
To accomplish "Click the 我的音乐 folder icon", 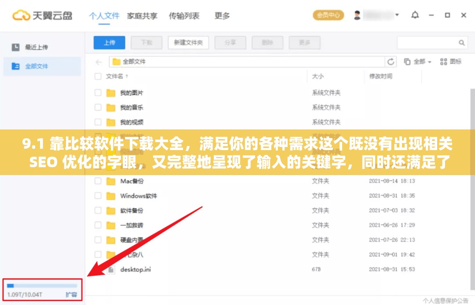I will (x=111, y=108).
